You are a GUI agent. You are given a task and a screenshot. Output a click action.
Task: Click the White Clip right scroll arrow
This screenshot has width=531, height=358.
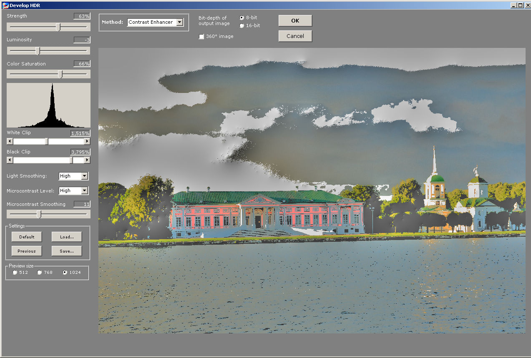click(x=87, y=141)
